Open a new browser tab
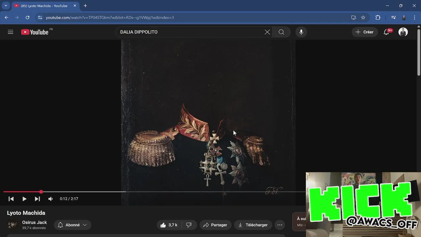Screen dimensions: 421x237 pos(85,6)
